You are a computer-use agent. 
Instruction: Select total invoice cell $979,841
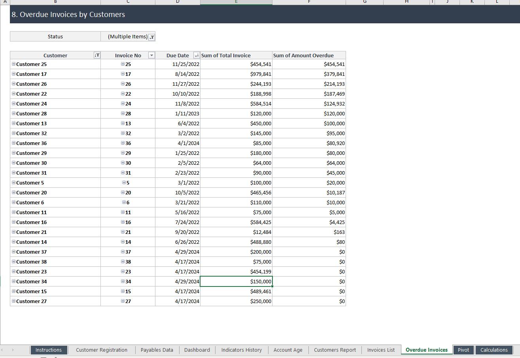click(236, 74)
